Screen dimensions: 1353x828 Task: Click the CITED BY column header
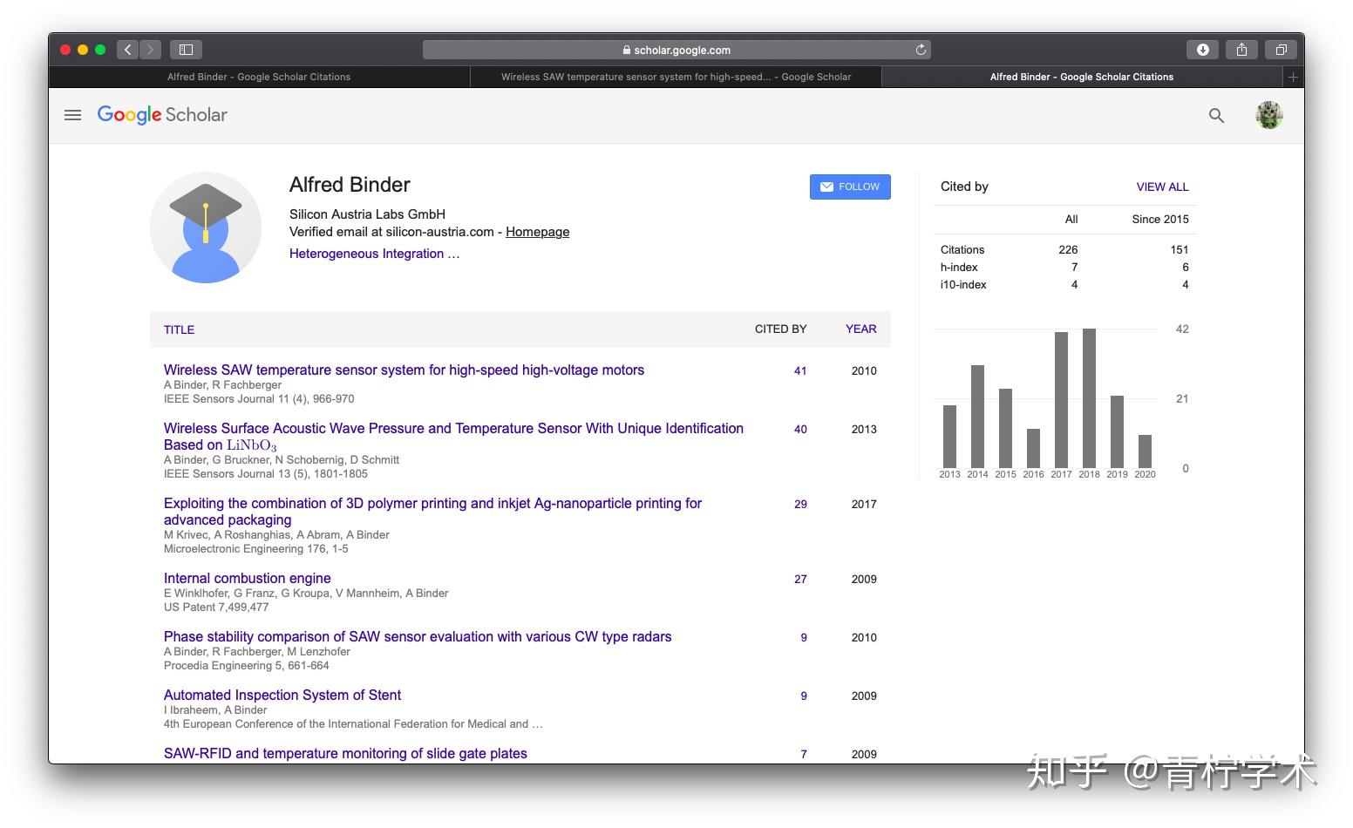point(780,329)
